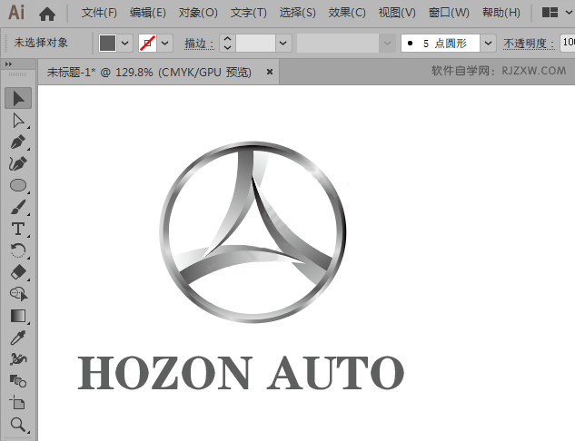This screenshot has width=575, height=441.
Task: Open the 编辑(E) menu
Action: [148, 13]
